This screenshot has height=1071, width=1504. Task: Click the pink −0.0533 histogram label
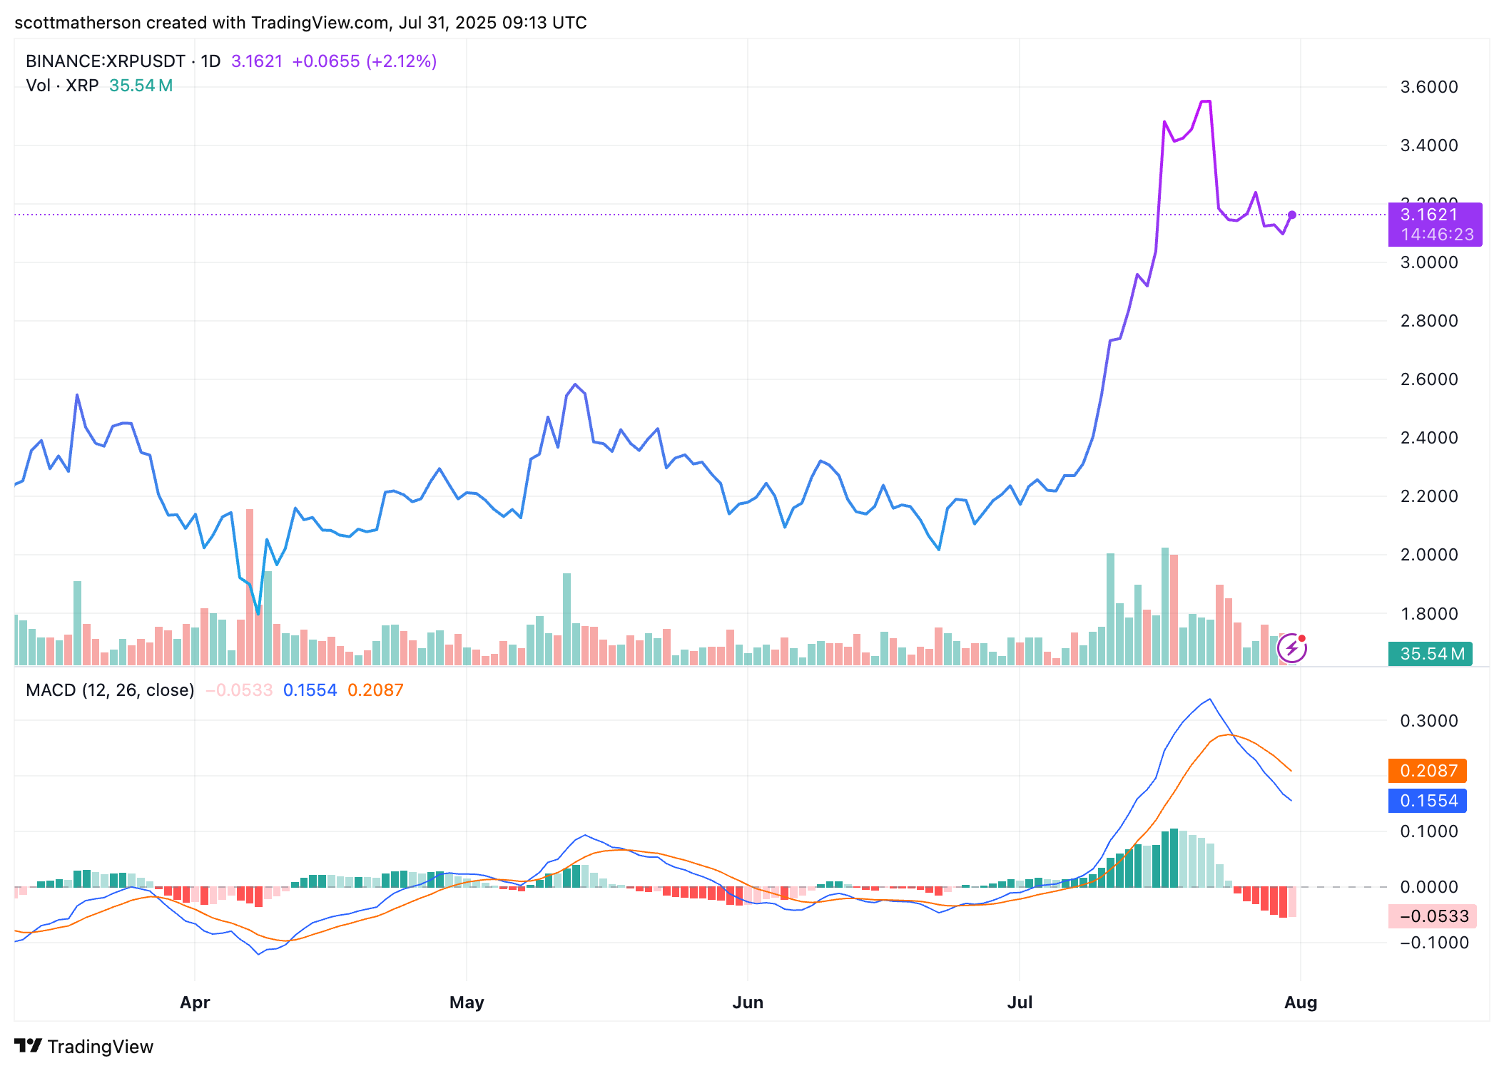click(1433, 916)
